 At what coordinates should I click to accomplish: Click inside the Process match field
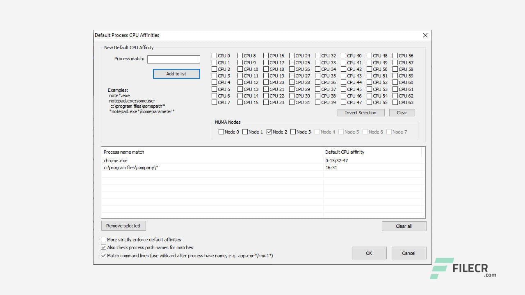173,59
